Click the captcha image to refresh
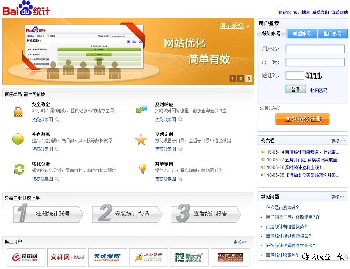 (x=314, y=75)
